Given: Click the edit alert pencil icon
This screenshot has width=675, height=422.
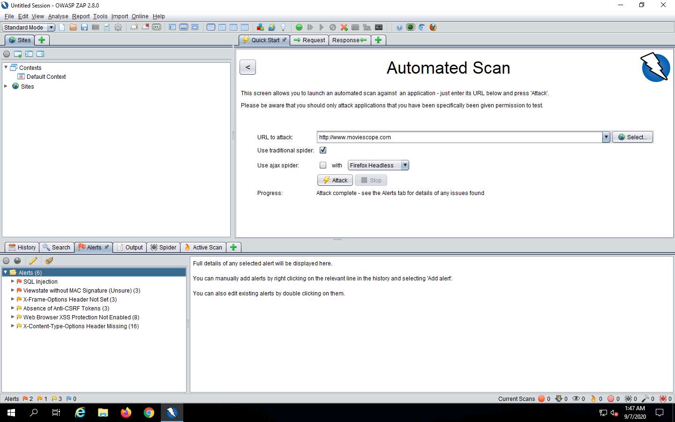Looking at the screenshot, I should click(x=33, y=261).
